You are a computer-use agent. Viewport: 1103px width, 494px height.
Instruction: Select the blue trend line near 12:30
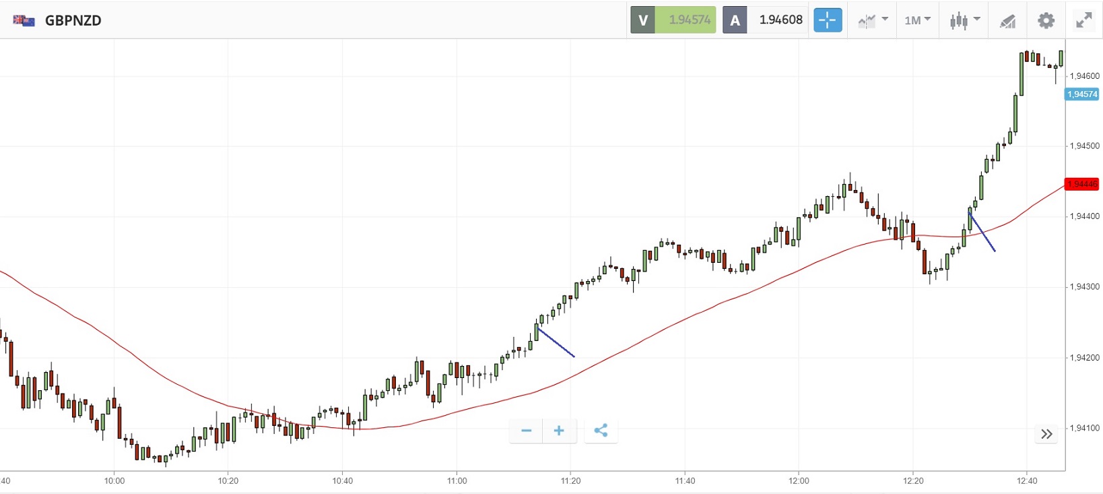pos(982,233)
